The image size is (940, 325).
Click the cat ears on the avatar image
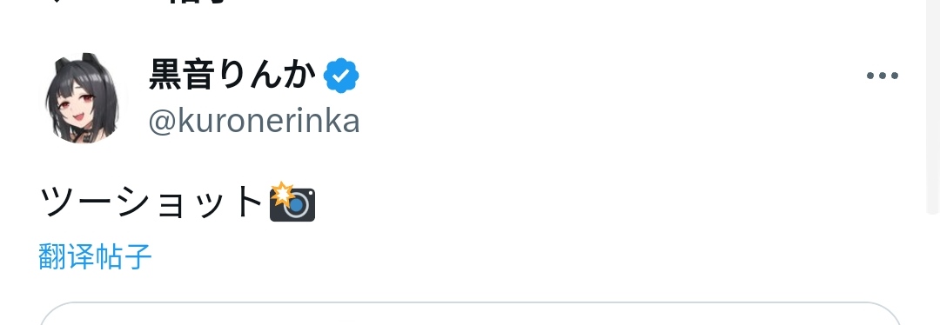(x=77, y=61)
